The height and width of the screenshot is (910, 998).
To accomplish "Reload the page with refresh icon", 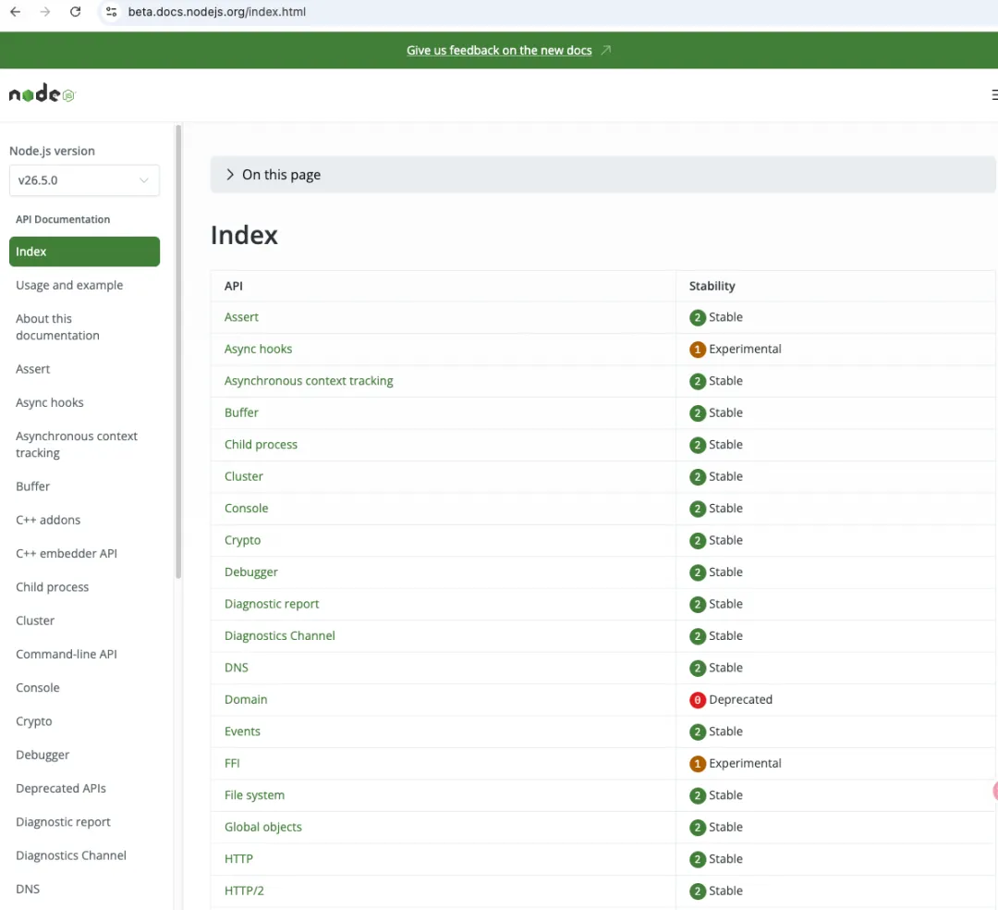I will tap(75, 11).
